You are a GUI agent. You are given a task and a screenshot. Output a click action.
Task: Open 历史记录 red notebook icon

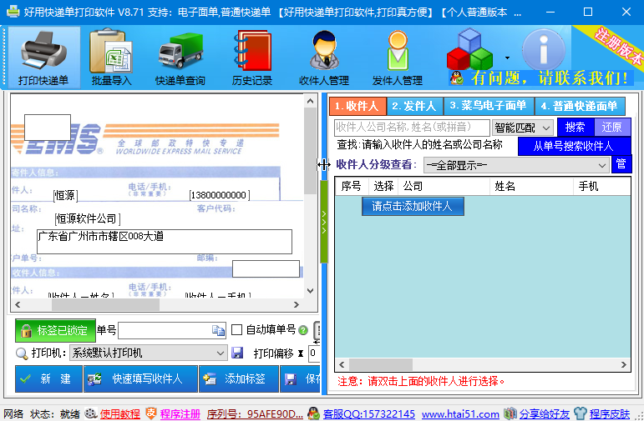pos(251,58)
